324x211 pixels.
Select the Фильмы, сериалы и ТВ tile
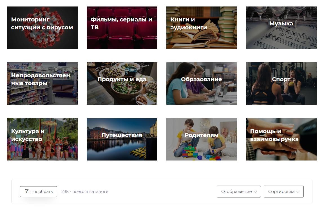click(122, 28)
